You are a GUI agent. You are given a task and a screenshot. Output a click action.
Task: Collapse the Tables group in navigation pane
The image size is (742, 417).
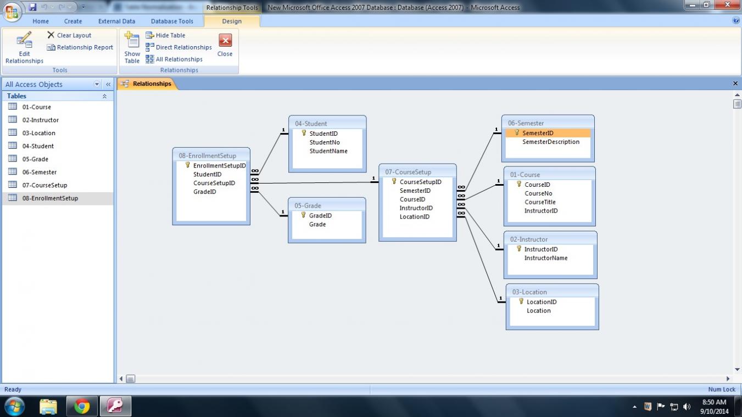[104, 96]
